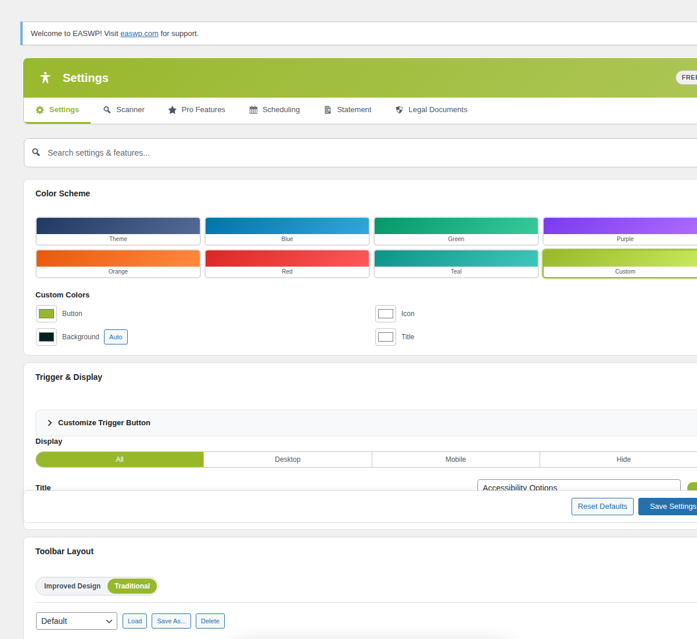The width and height of the screenshot is (697, 639).
Task: Click the calendar icon next to Scheduling
Action: [252, 109]
